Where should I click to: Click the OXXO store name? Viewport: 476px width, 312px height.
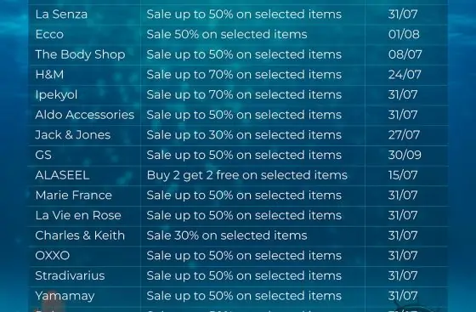point(52,256)
